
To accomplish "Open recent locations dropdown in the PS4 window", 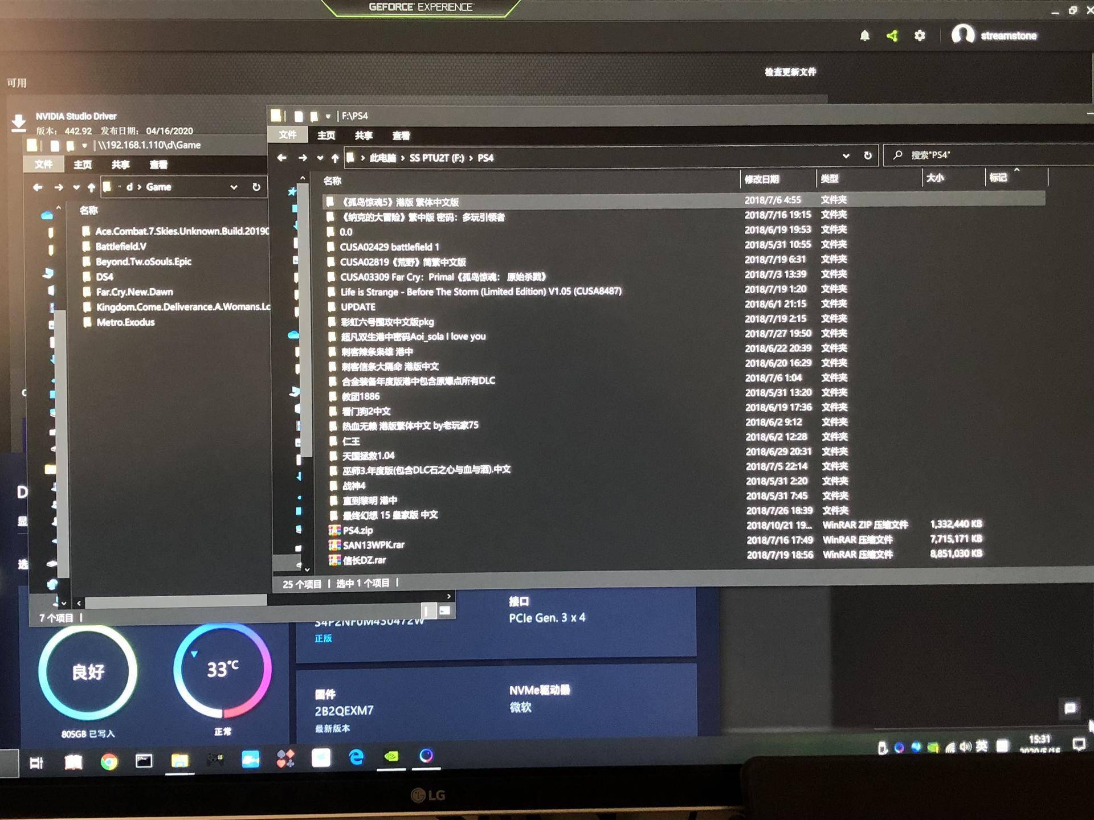I will [320, 158].
